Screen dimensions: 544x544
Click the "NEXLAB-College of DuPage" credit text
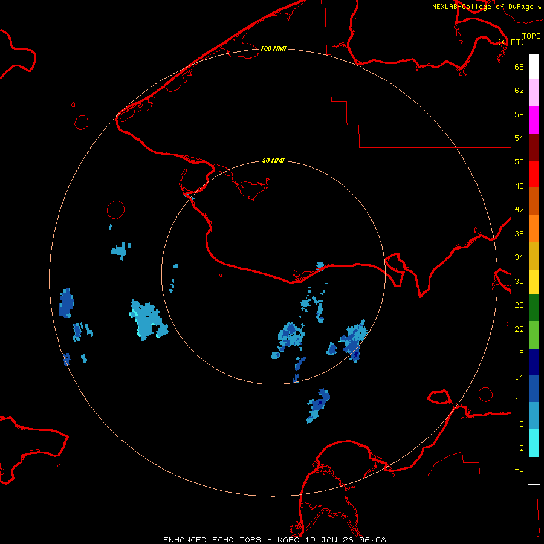tap(483, 7)
